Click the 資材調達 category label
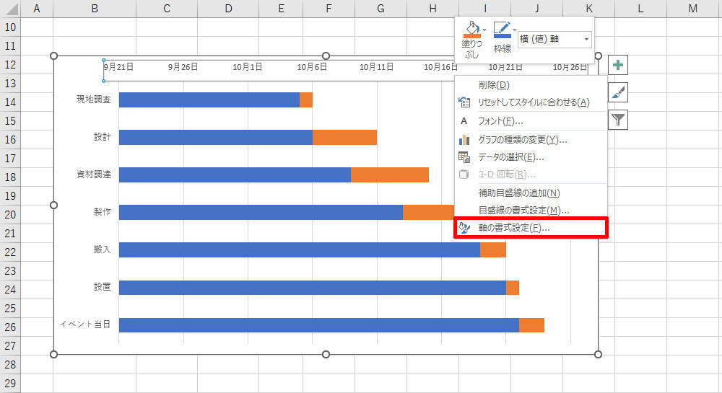Viewport: 722px width, 393px height. click(93, 175)
